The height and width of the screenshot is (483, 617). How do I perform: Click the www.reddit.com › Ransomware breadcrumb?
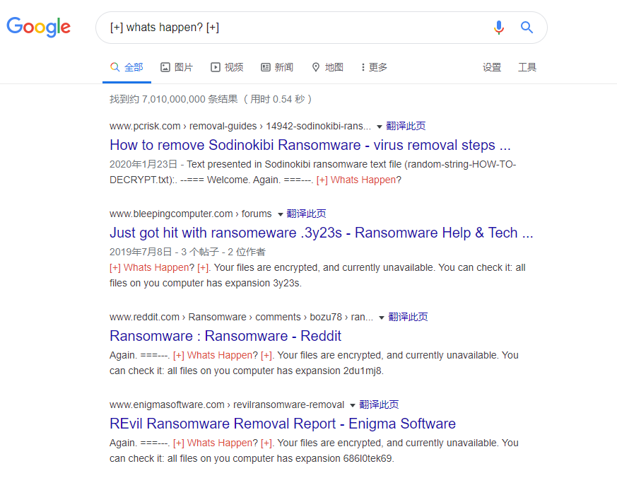241,317
